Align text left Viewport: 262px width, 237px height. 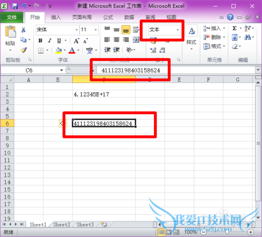pos(107,40)
